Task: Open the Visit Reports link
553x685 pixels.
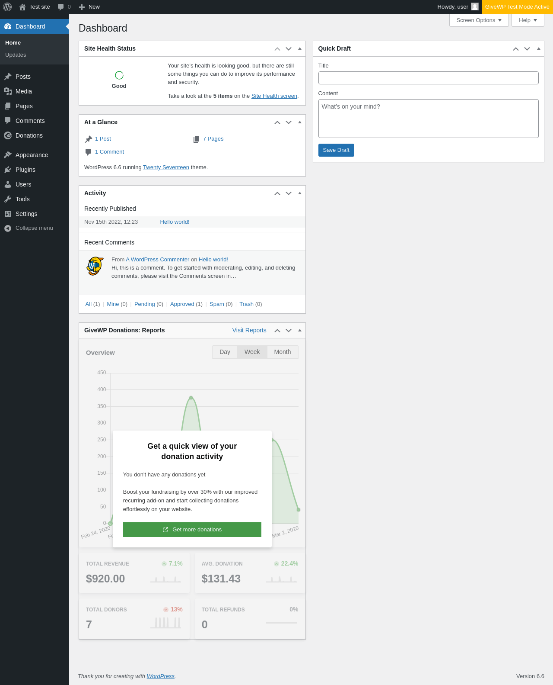Action: 249,330
